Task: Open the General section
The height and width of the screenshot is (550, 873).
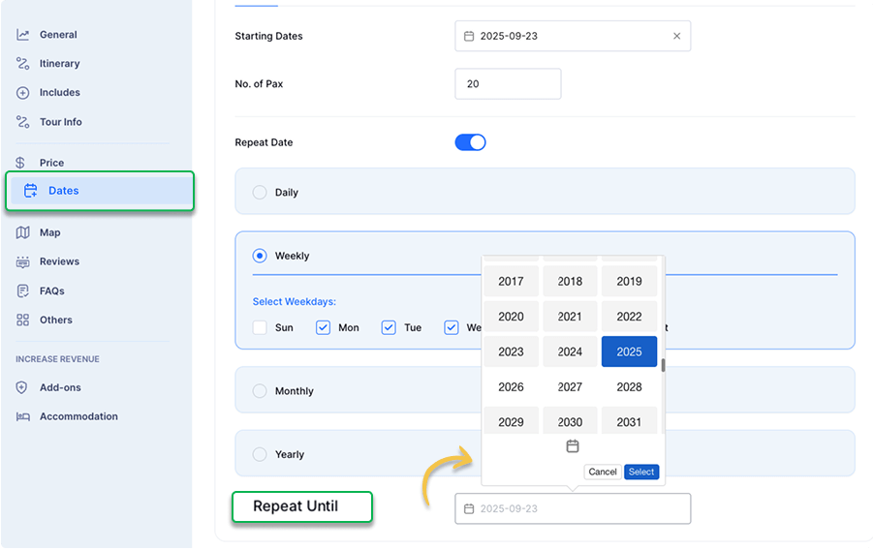Action: (x=58, y=35)
